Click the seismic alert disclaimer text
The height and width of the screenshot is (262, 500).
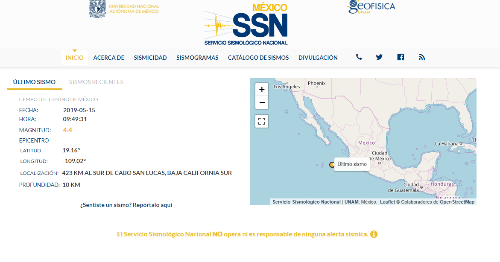243,234
